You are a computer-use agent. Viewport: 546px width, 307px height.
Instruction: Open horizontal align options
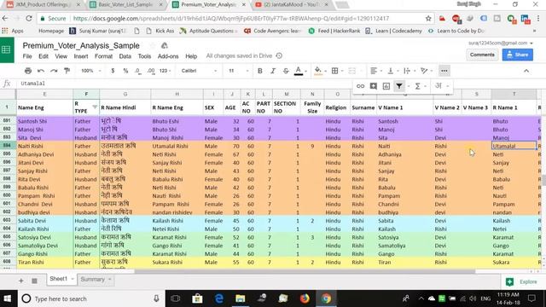[x=374, y=71]
